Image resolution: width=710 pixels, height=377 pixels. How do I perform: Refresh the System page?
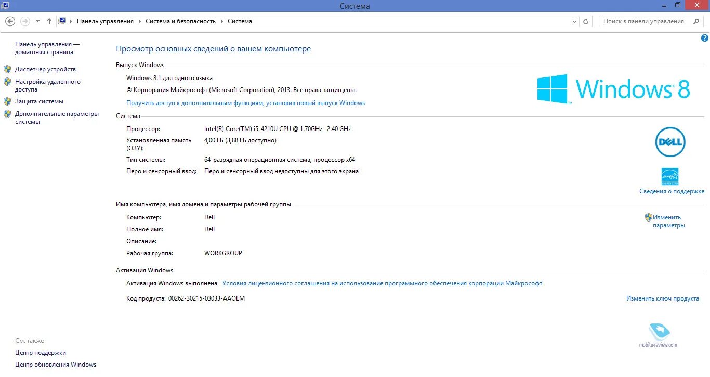pyautogui.click(x=586, y=22)
